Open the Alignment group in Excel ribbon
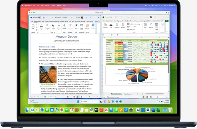This screenshot has height=129, width=197. point(117,26)
